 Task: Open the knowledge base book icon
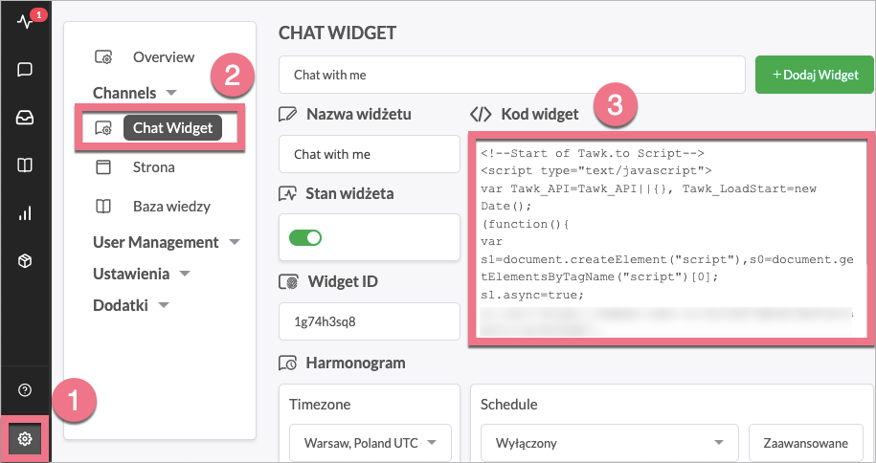25,165
